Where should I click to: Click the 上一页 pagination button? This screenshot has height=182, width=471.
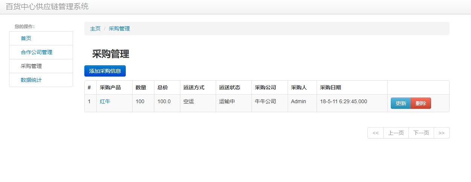(396, 133)
